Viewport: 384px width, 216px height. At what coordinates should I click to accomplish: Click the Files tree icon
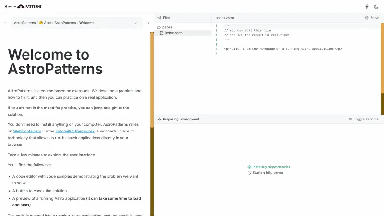tap(159, 18)
